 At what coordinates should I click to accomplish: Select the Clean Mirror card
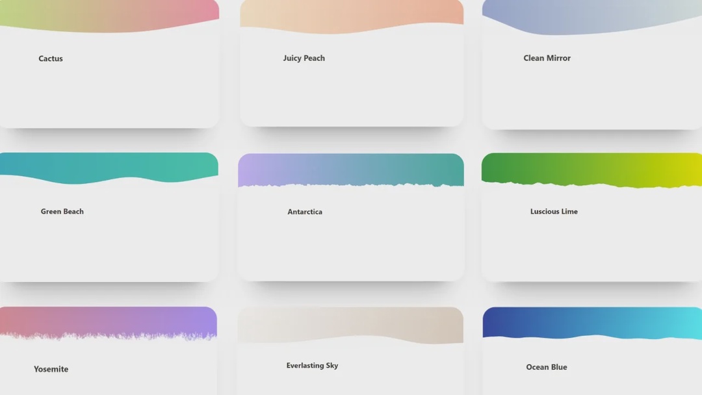coord(590,78)
